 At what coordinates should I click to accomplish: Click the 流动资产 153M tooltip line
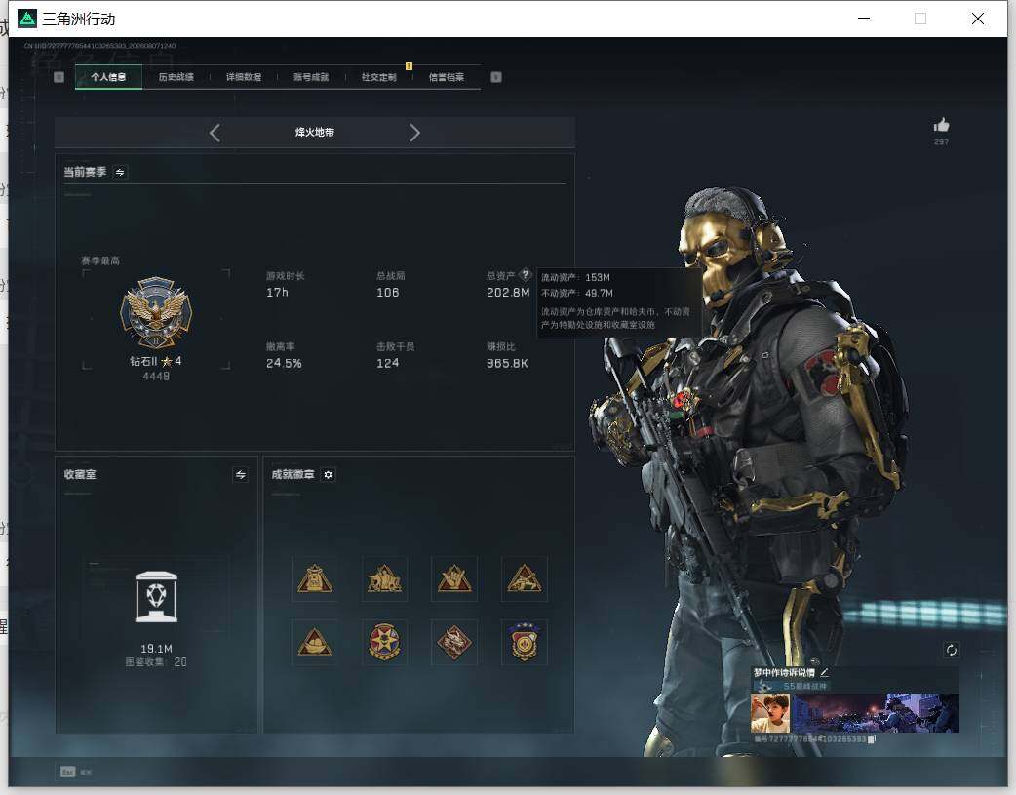tap(575, 278)
